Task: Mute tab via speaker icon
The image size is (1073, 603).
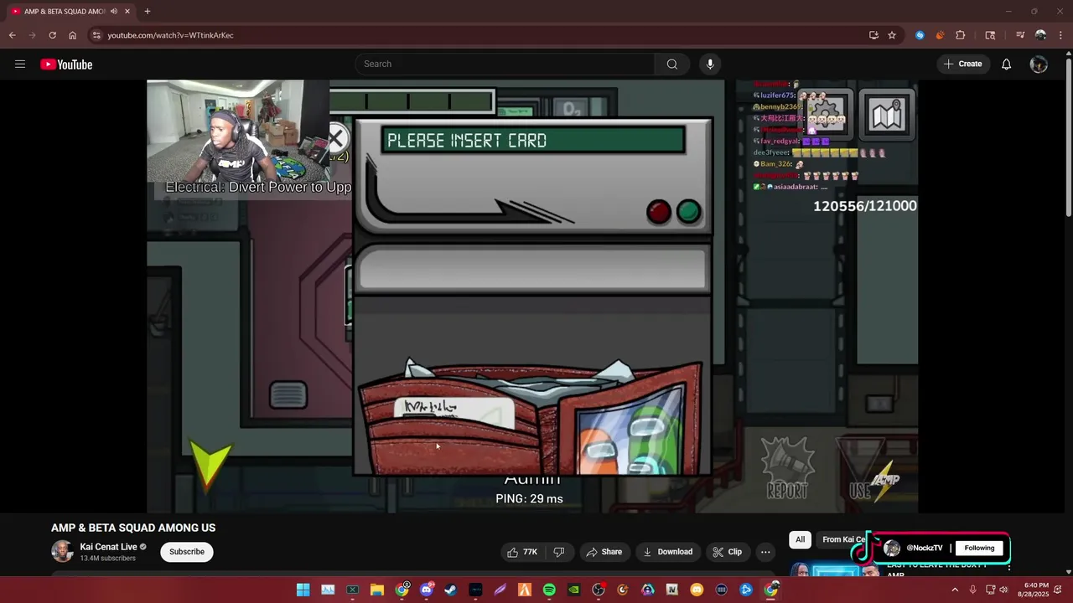Action: 114,12
